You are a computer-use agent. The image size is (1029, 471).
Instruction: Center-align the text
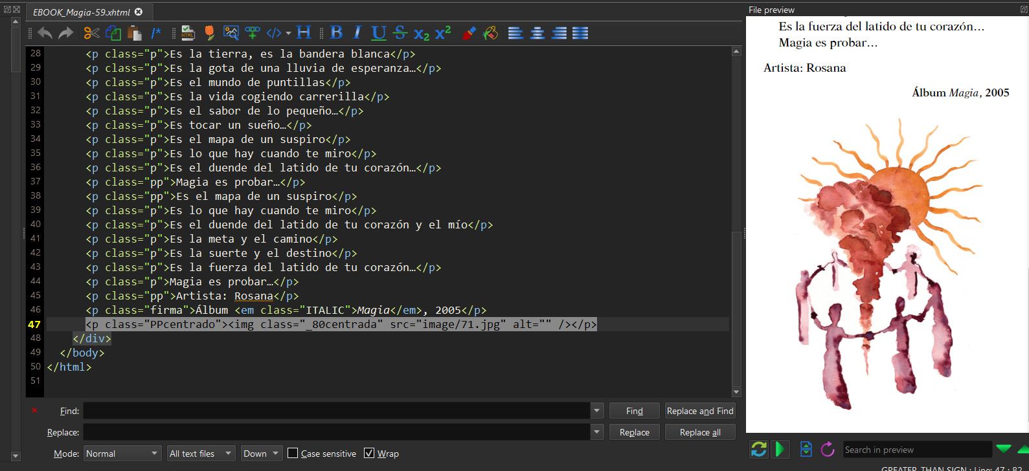click(537, 33)
